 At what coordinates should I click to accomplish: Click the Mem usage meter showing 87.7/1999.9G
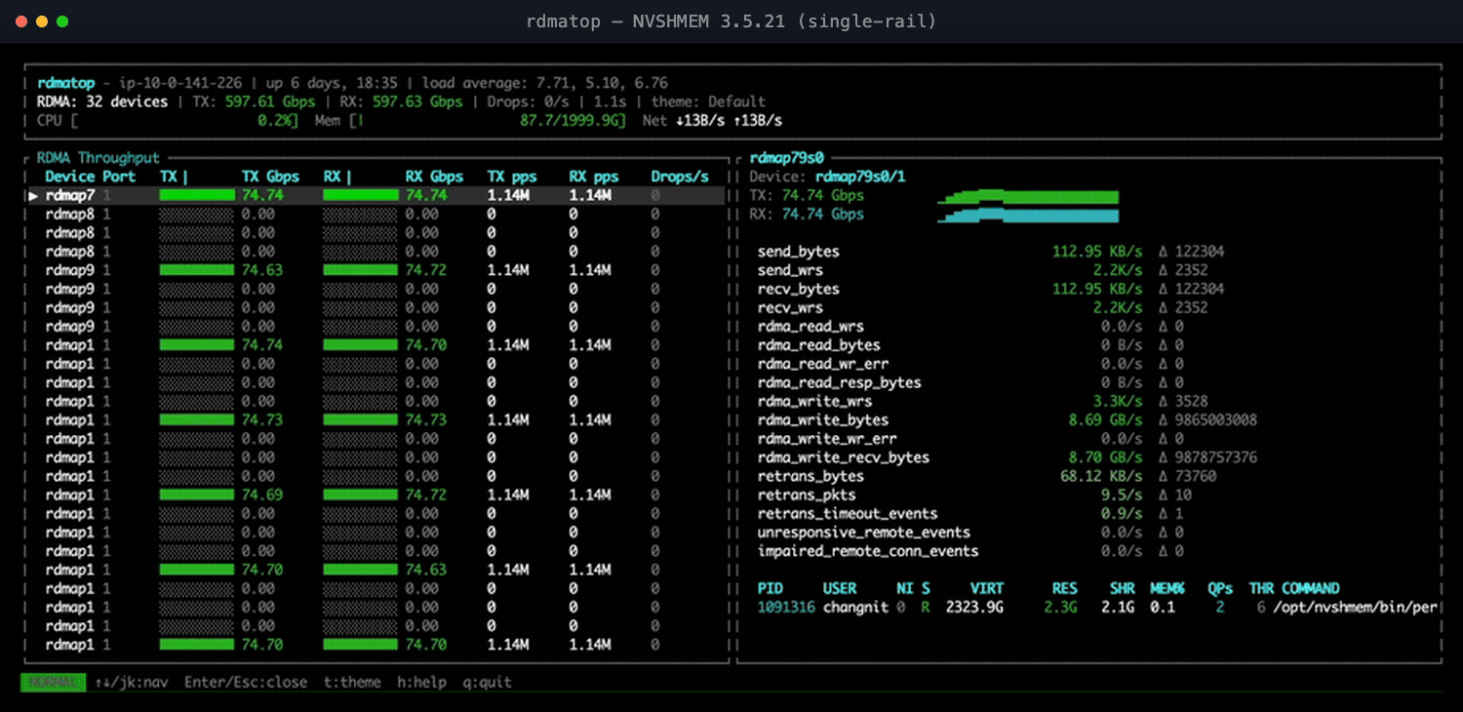[x=470, y=121]
